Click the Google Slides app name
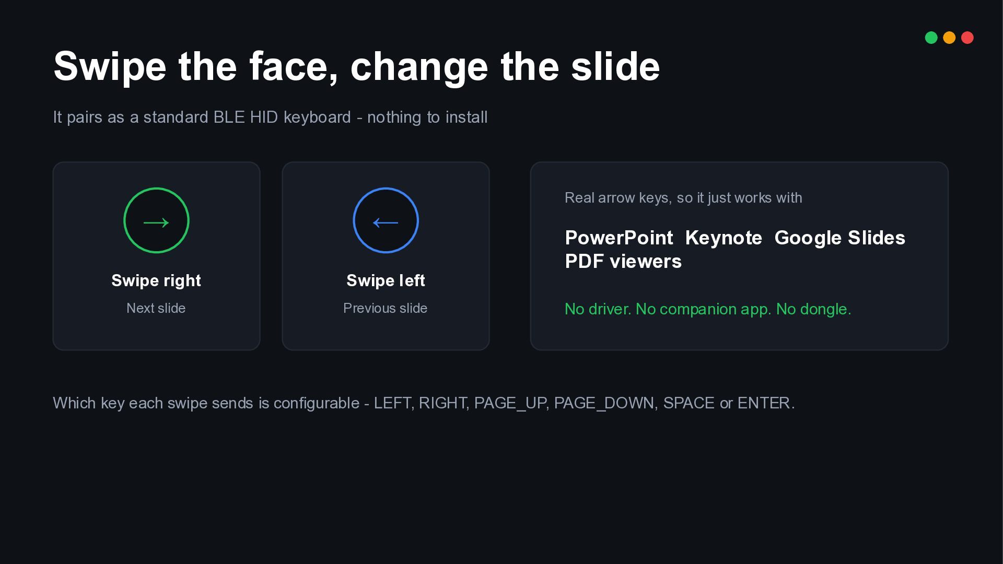 point(839,238)
